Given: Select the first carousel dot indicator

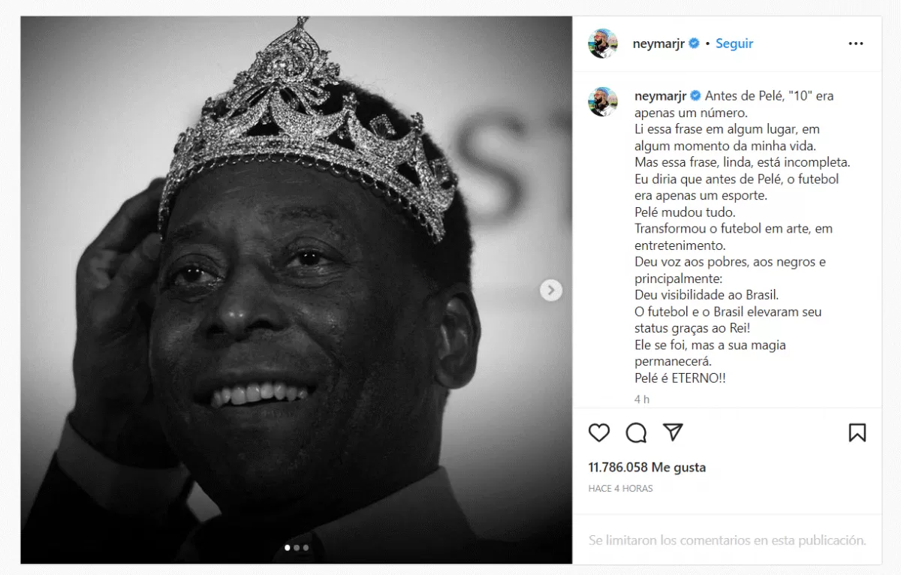Looking at the screenshot, I should point(288,548).
